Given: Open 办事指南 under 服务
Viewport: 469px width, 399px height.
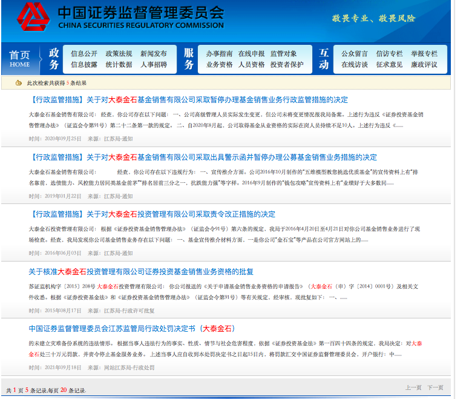Looking at the screenshot, I should [x=219, y=53].
